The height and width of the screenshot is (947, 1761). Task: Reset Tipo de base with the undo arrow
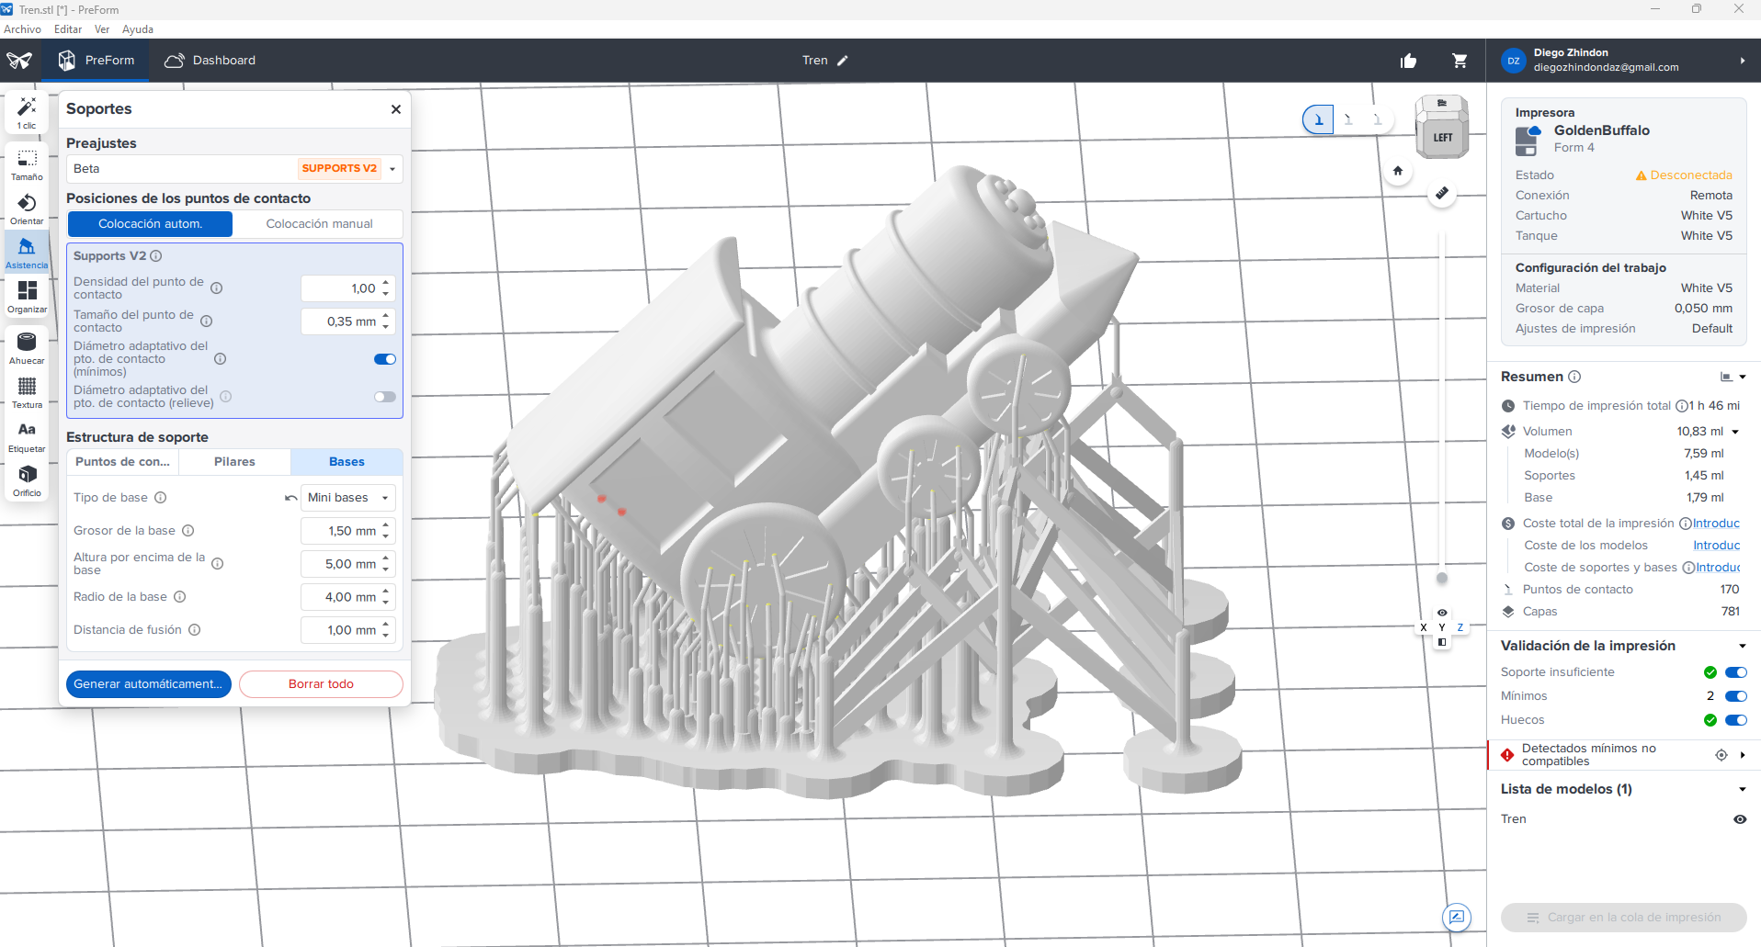point(290,498)
